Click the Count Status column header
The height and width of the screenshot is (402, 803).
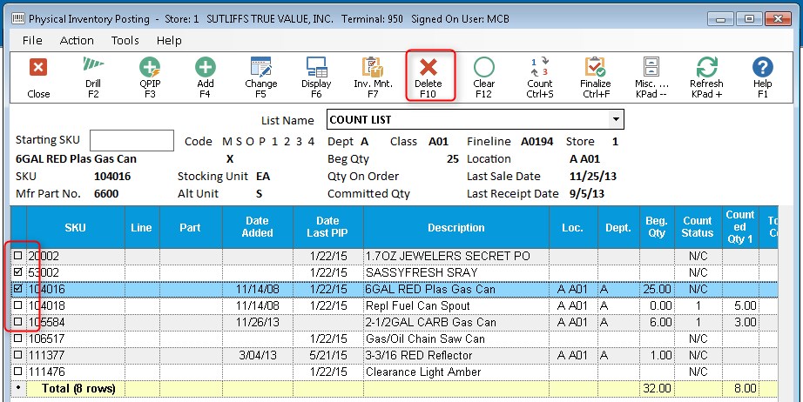pyautogui.click(x=697, y=228)
